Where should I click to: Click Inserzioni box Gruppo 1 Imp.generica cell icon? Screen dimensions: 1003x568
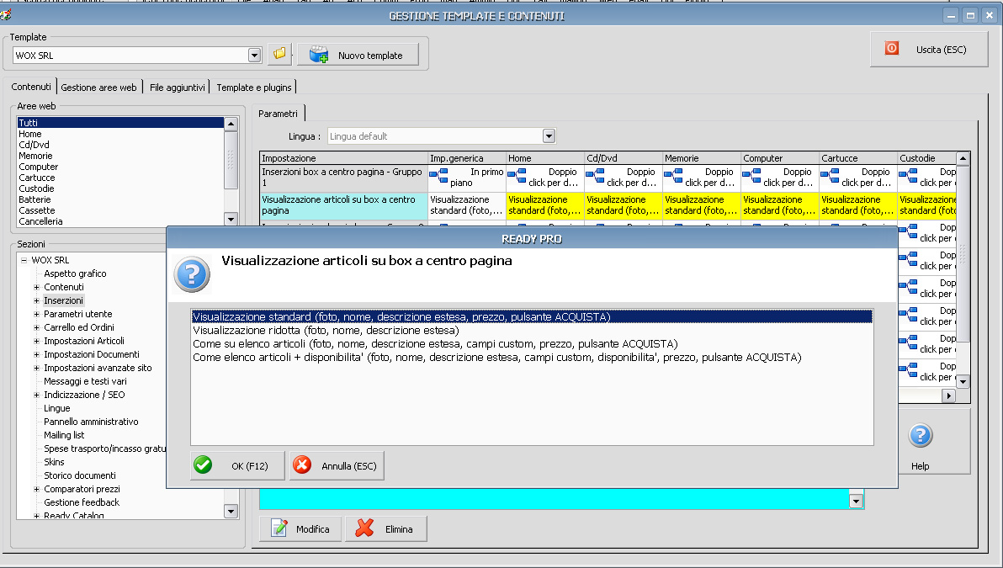tap(438, 174)
